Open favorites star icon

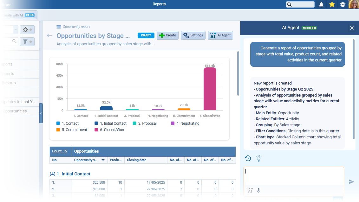[x=332, y=4]
